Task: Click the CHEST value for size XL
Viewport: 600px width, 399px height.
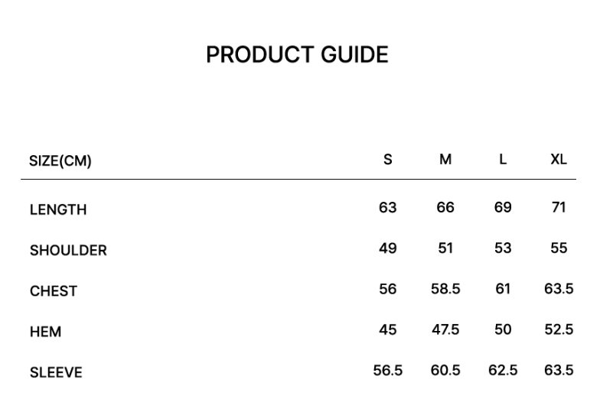Action: [559, 289]
